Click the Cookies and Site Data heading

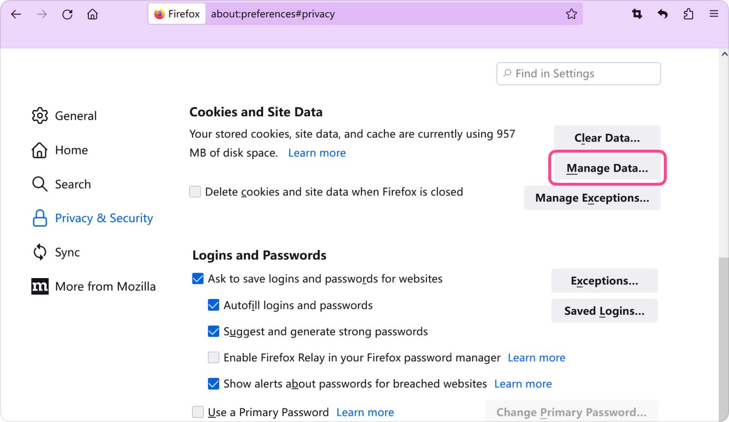pyautogui.click(x=256, y=112)
